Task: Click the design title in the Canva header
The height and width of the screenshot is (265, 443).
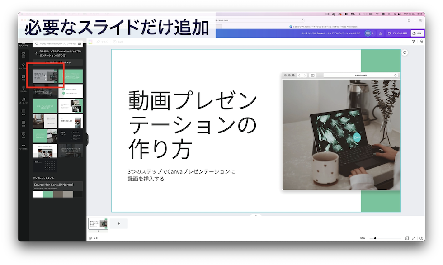Action: point(330,33)
